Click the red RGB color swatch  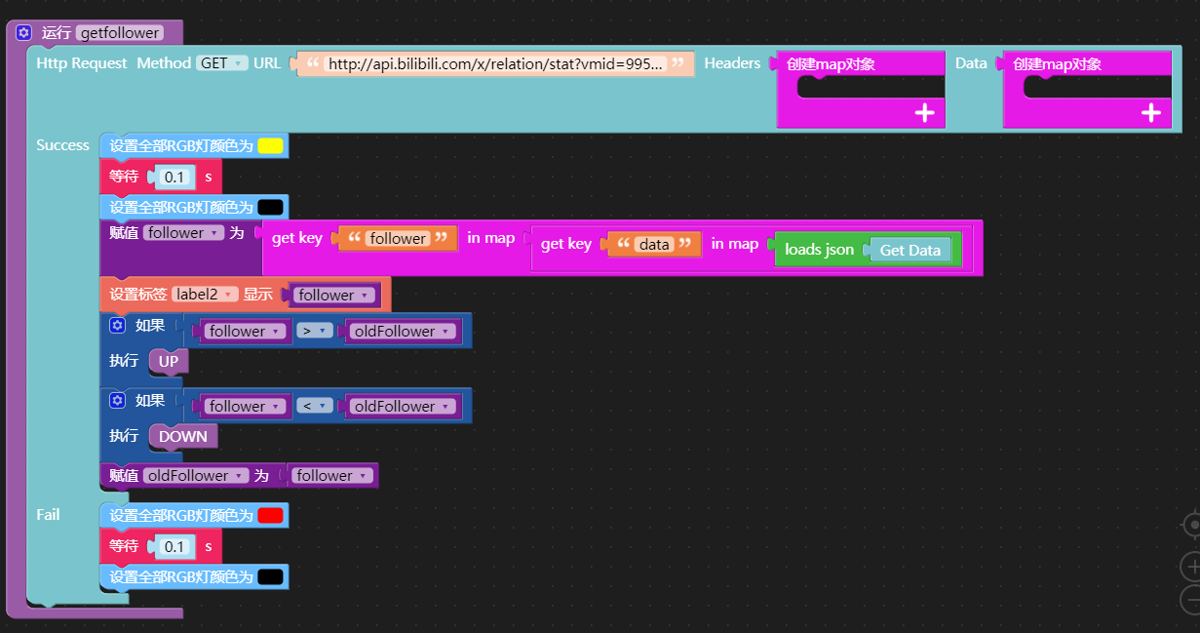tap(271, 516)
